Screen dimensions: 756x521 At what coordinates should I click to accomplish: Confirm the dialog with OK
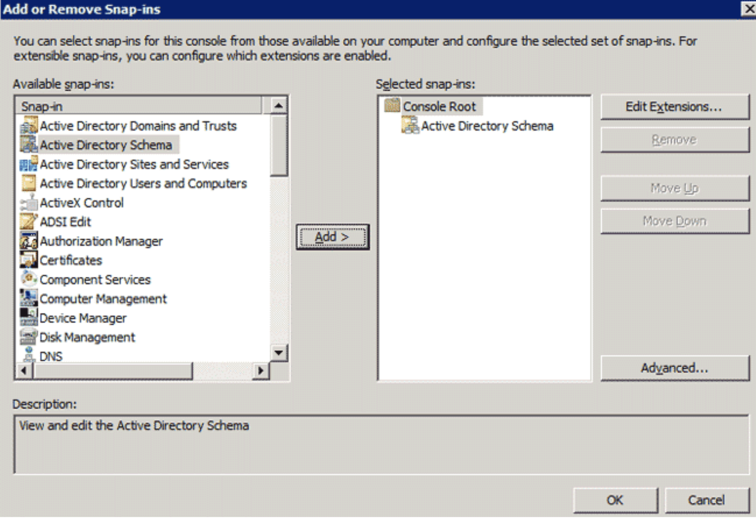(615, 500)
